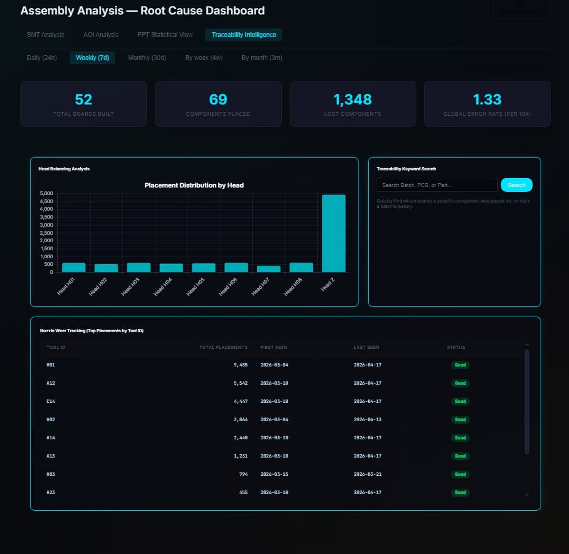Click the Head H03 bar in chart

pyautogui.click(x=139, y=267)
